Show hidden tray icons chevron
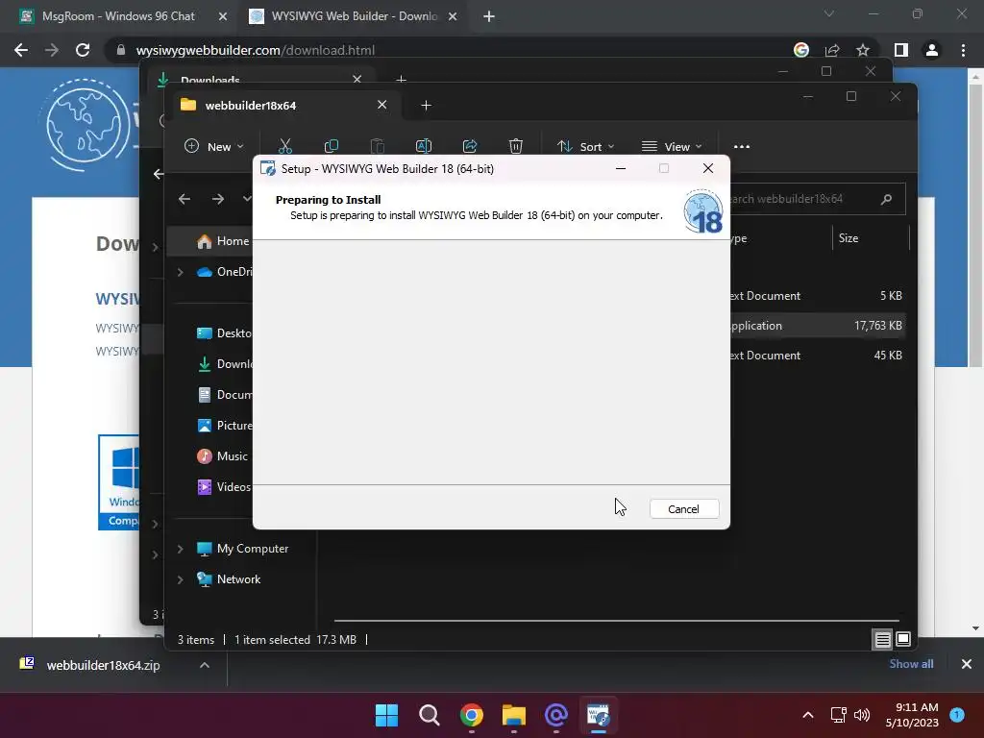Viewport: 984px width, 738px height. 808,715
